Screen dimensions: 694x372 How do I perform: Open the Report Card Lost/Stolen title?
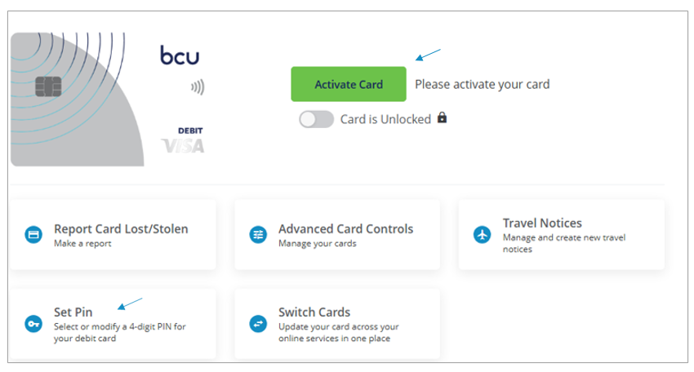click(x=121, y=228)
